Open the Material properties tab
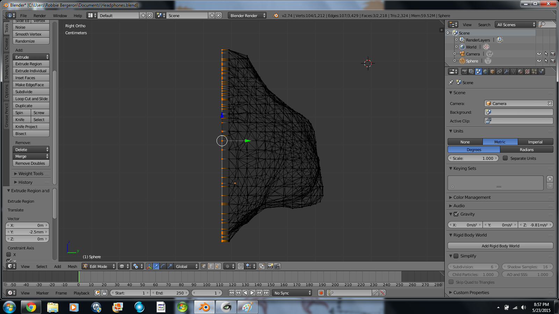559x314 pixels. 520,72
